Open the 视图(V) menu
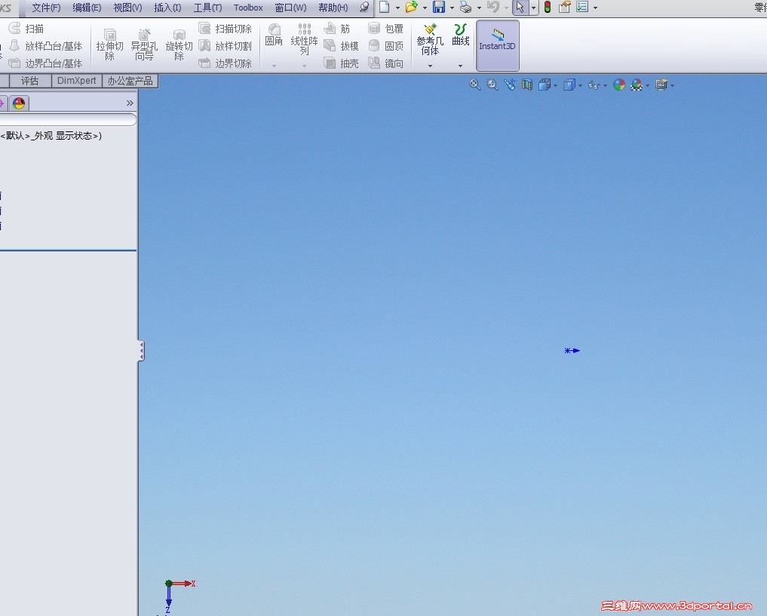The width and height of the screenshot is (767, 616). pos(127,8)
